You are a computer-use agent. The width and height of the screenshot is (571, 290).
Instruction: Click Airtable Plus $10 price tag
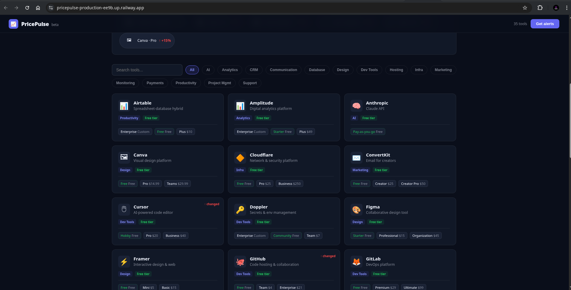click(x=186, y=132)
